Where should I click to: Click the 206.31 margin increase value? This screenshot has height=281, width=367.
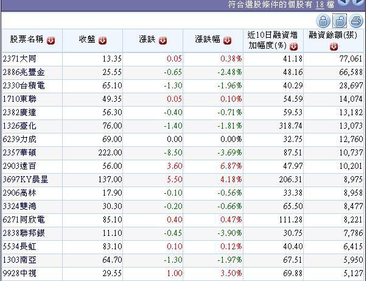click(x=290, y=180)
